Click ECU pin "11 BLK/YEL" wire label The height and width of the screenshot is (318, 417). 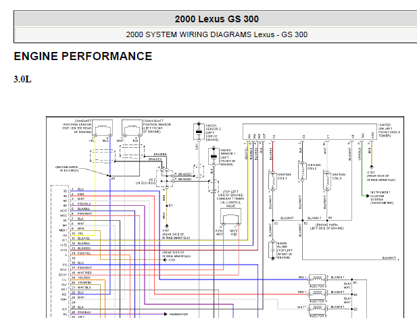pos(81,238)
